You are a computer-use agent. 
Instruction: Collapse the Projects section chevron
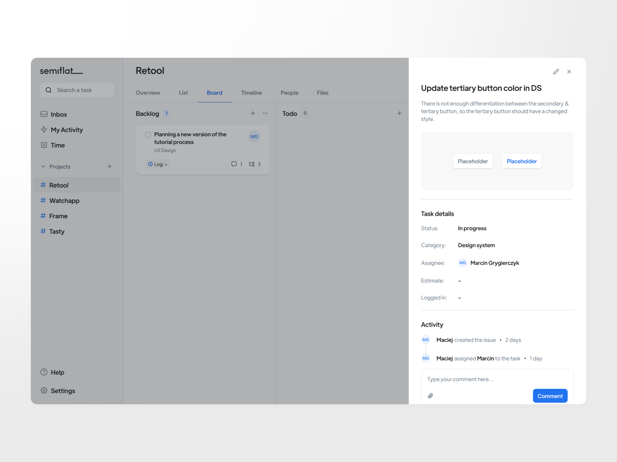(43, 166)
